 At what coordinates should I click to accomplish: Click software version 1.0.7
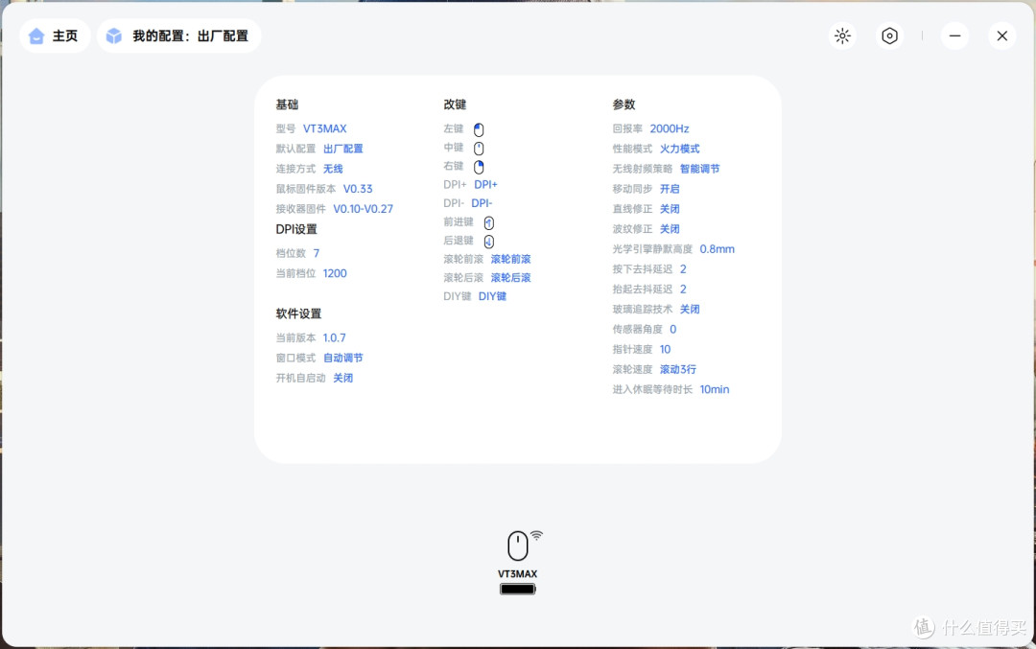[335, 337]
